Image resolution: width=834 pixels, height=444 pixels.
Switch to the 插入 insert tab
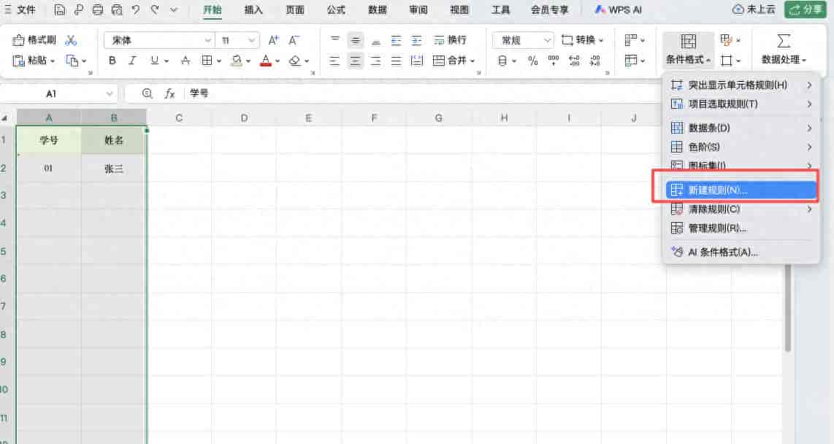tap(253, 9)
